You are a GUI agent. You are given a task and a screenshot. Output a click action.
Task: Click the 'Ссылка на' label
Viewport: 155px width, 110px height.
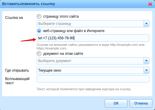click(14, 18)
